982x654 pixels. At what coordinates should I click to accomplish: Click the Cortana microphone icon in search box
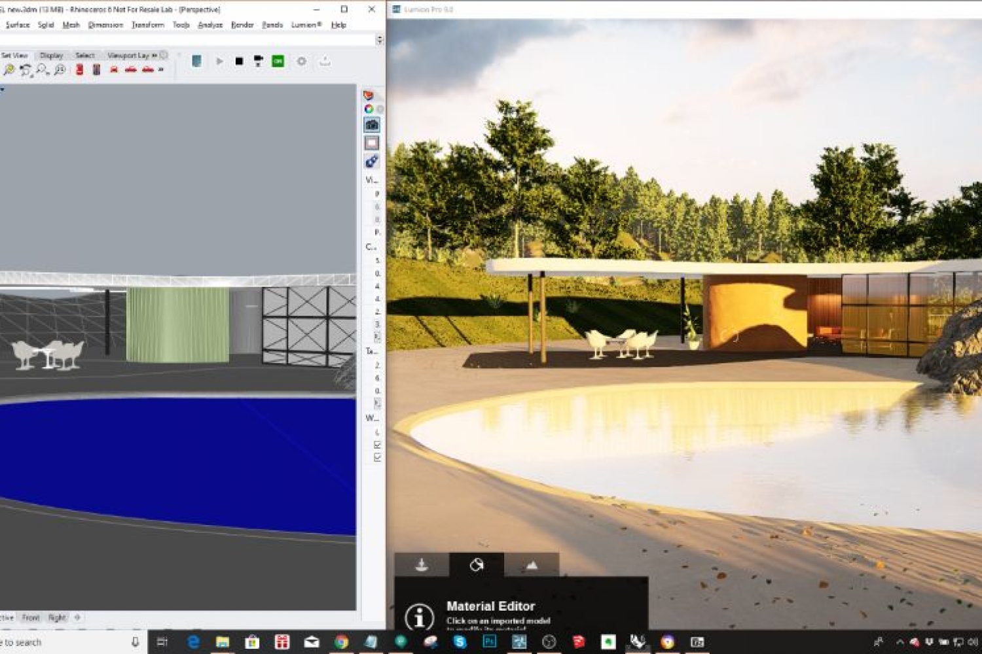click(135, 642)
